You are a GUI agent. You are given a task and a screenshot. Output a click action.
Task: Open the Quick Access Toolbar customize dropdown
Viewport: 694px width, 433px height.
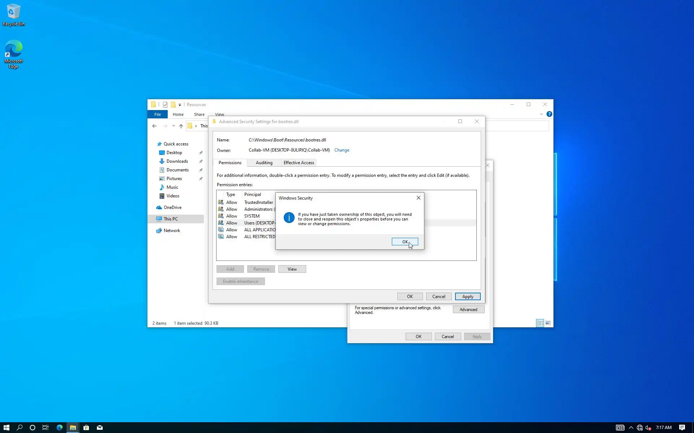point(180,105)
